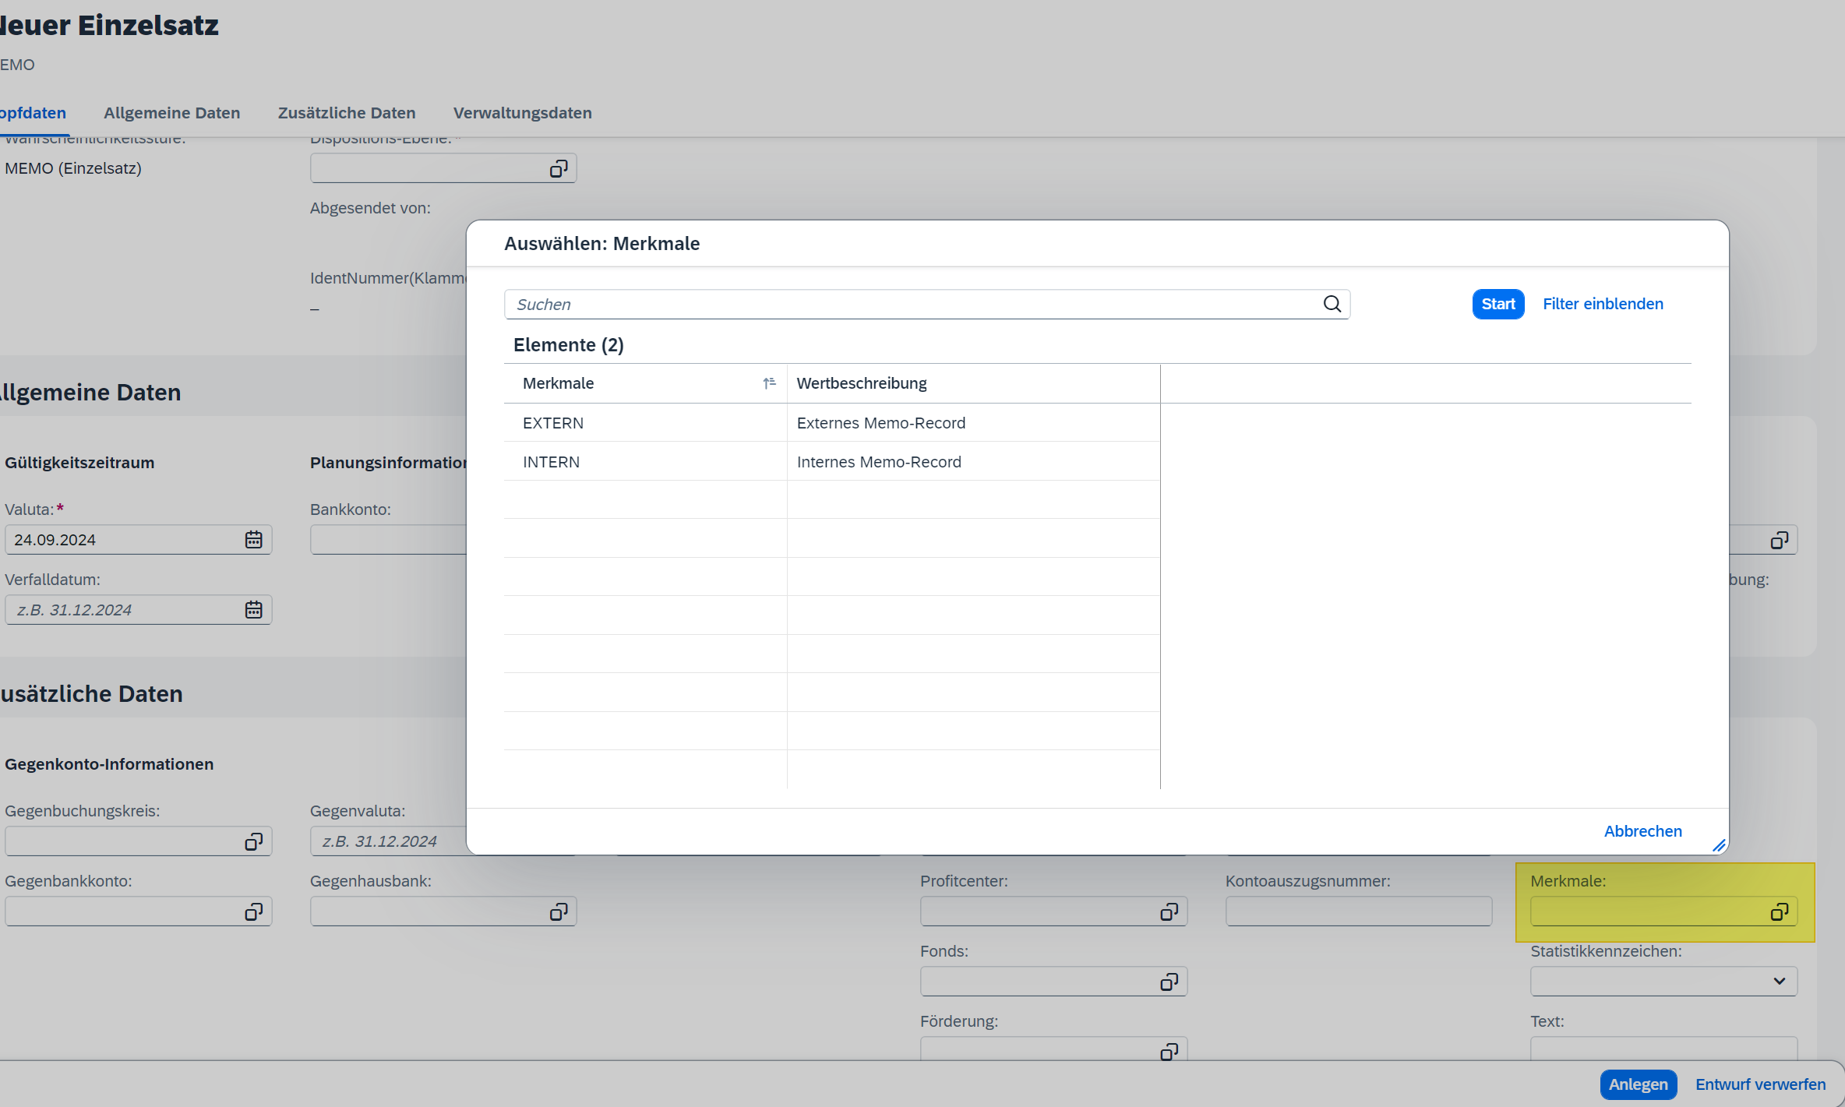The height and width of the screenshot is (1107, 1845).
Task: Cancel dialog with Abbrechen
Action: 1642,830
